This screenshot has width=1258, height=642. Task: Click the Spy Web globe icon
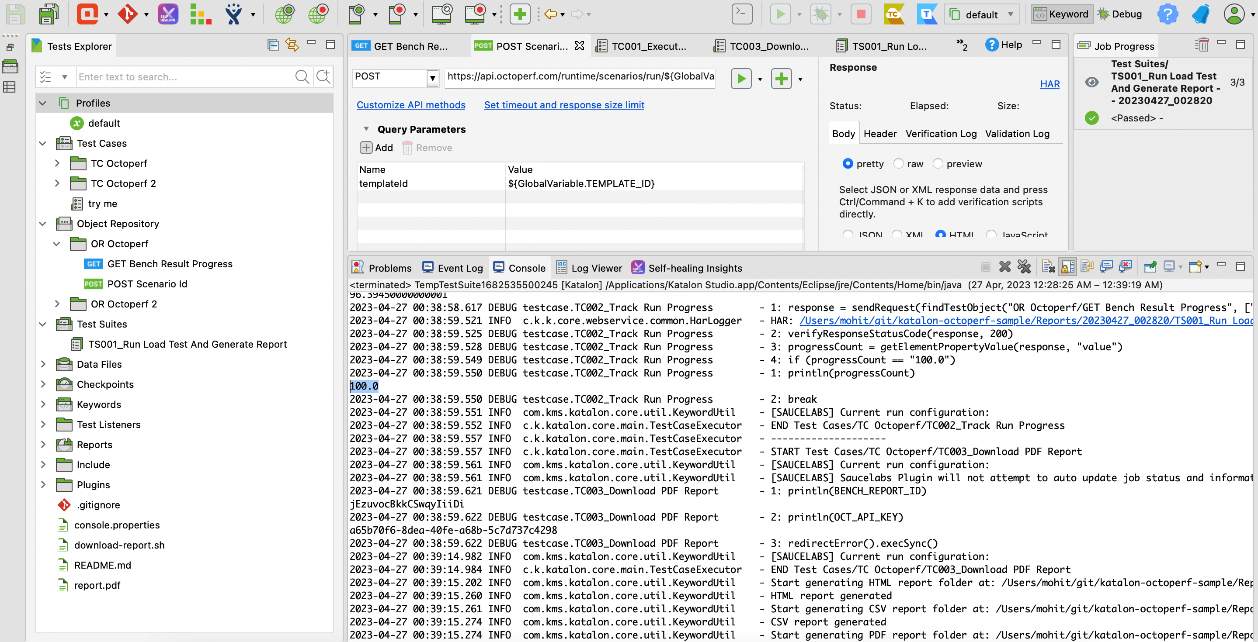click(284, 14)
